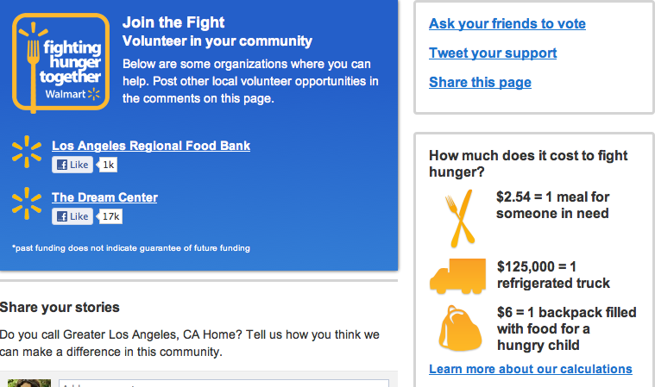This screenshot has width=655, height=387.
Task: Click the Walmart spark beside The Dream Center
Action: coord(27,203)
